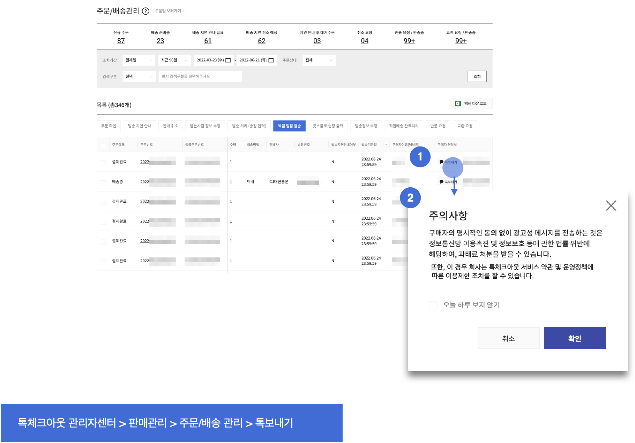Select the 발송 지연 안내 tab
The width and height of the screenshot is (635, 443).
(140, 126)
